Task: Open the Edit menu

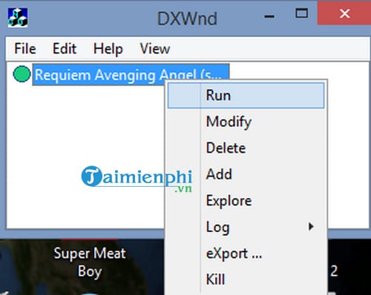Action: [x=65, y=48]
